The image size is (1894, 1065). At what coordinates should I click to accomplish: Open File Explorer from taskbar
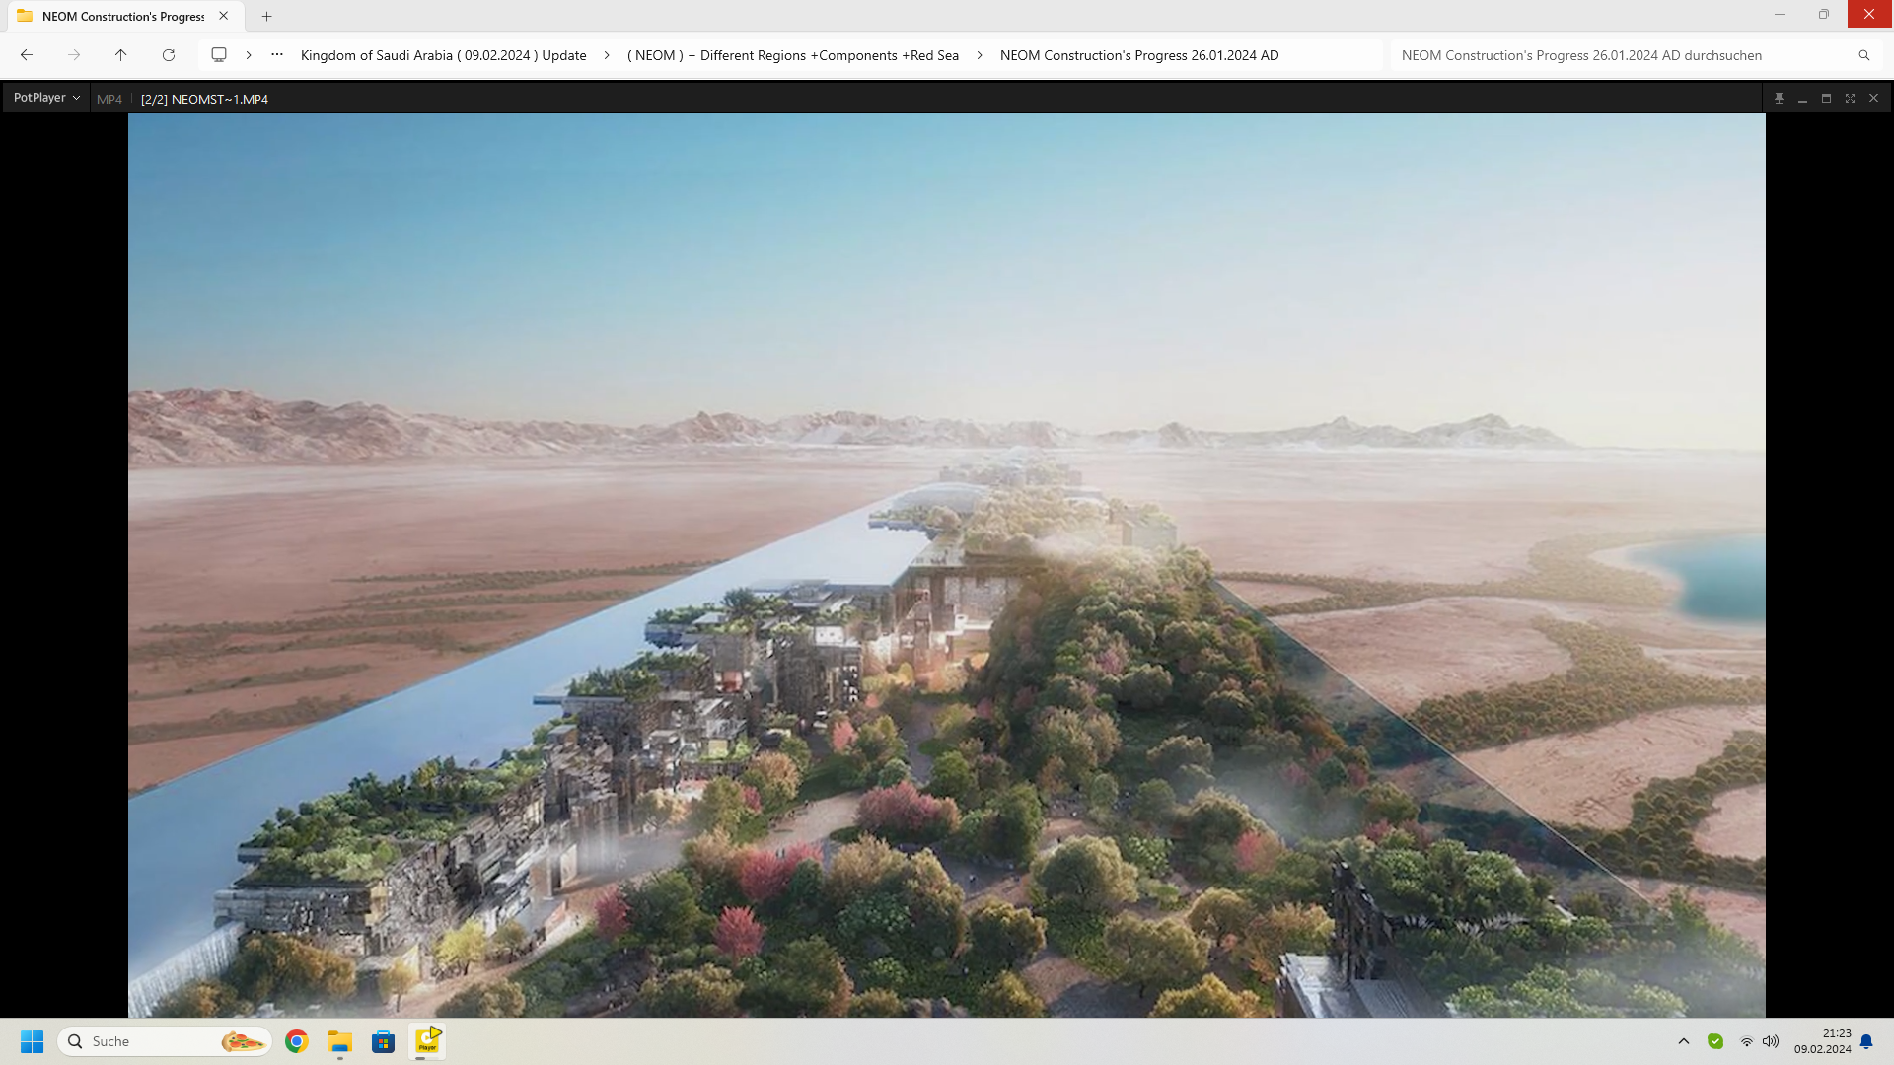(x=340, y=1041)
